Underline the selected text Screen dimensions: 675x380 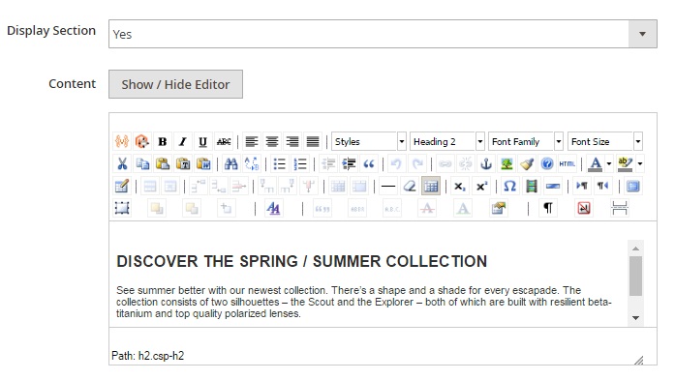[202, 141]
